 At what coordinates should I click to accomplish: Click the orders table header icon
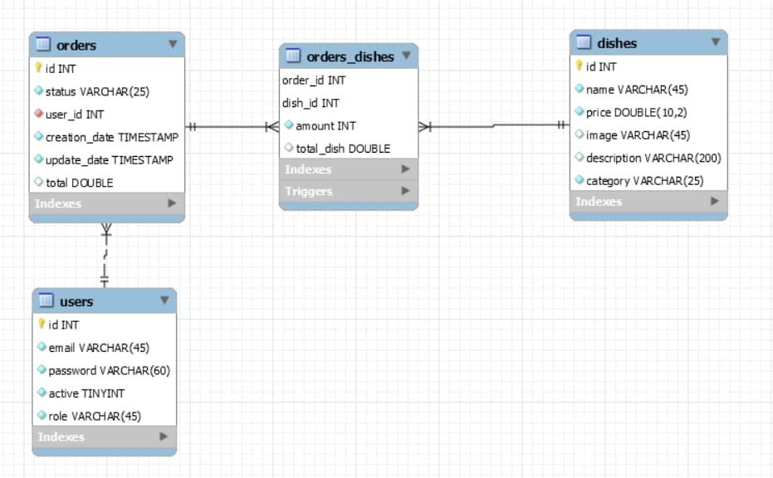43,45
